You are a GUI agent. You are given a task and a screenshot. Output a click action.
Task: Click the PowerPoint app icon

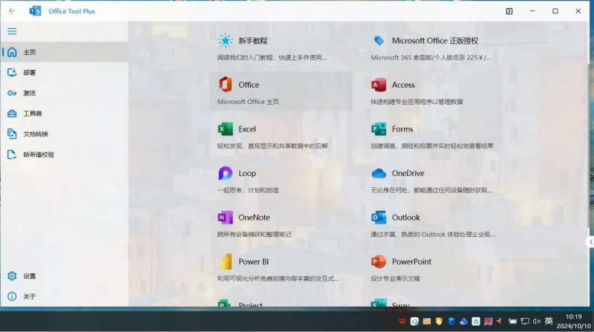[379, 261]
